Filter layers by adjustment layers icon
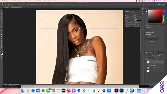This screenshot has height=94, width=167. click(x=154, y=55)
